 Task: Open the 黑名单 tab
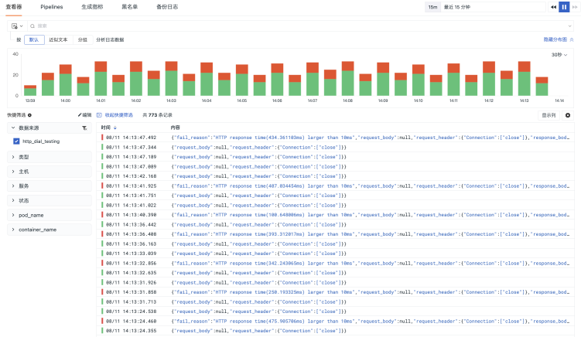point(129,6)
